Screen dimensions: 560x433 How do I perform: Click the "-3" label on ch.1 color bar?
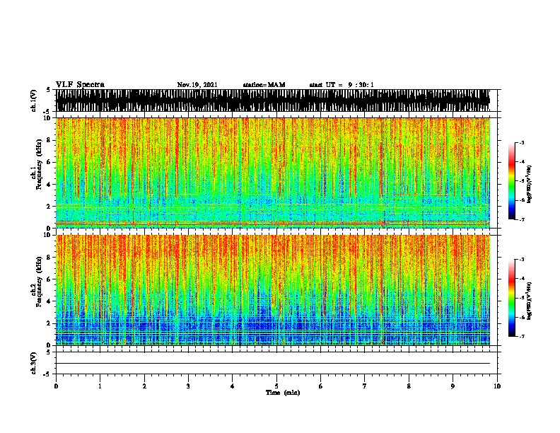tap(521, 142)
